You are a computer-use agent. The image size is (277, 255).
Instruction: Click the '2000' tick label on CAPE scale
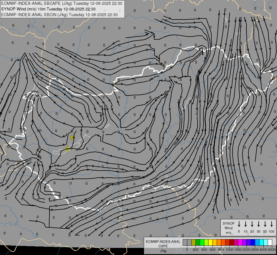point(246,250)
